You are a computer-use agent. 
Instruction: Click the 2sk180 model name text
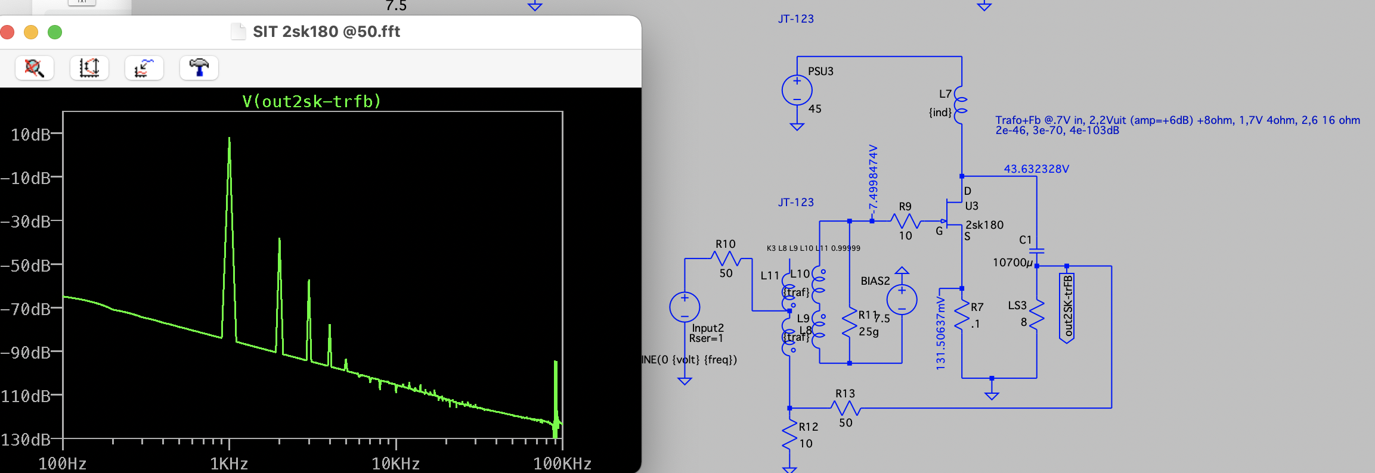pyautogui.click(x=984, y=225)
